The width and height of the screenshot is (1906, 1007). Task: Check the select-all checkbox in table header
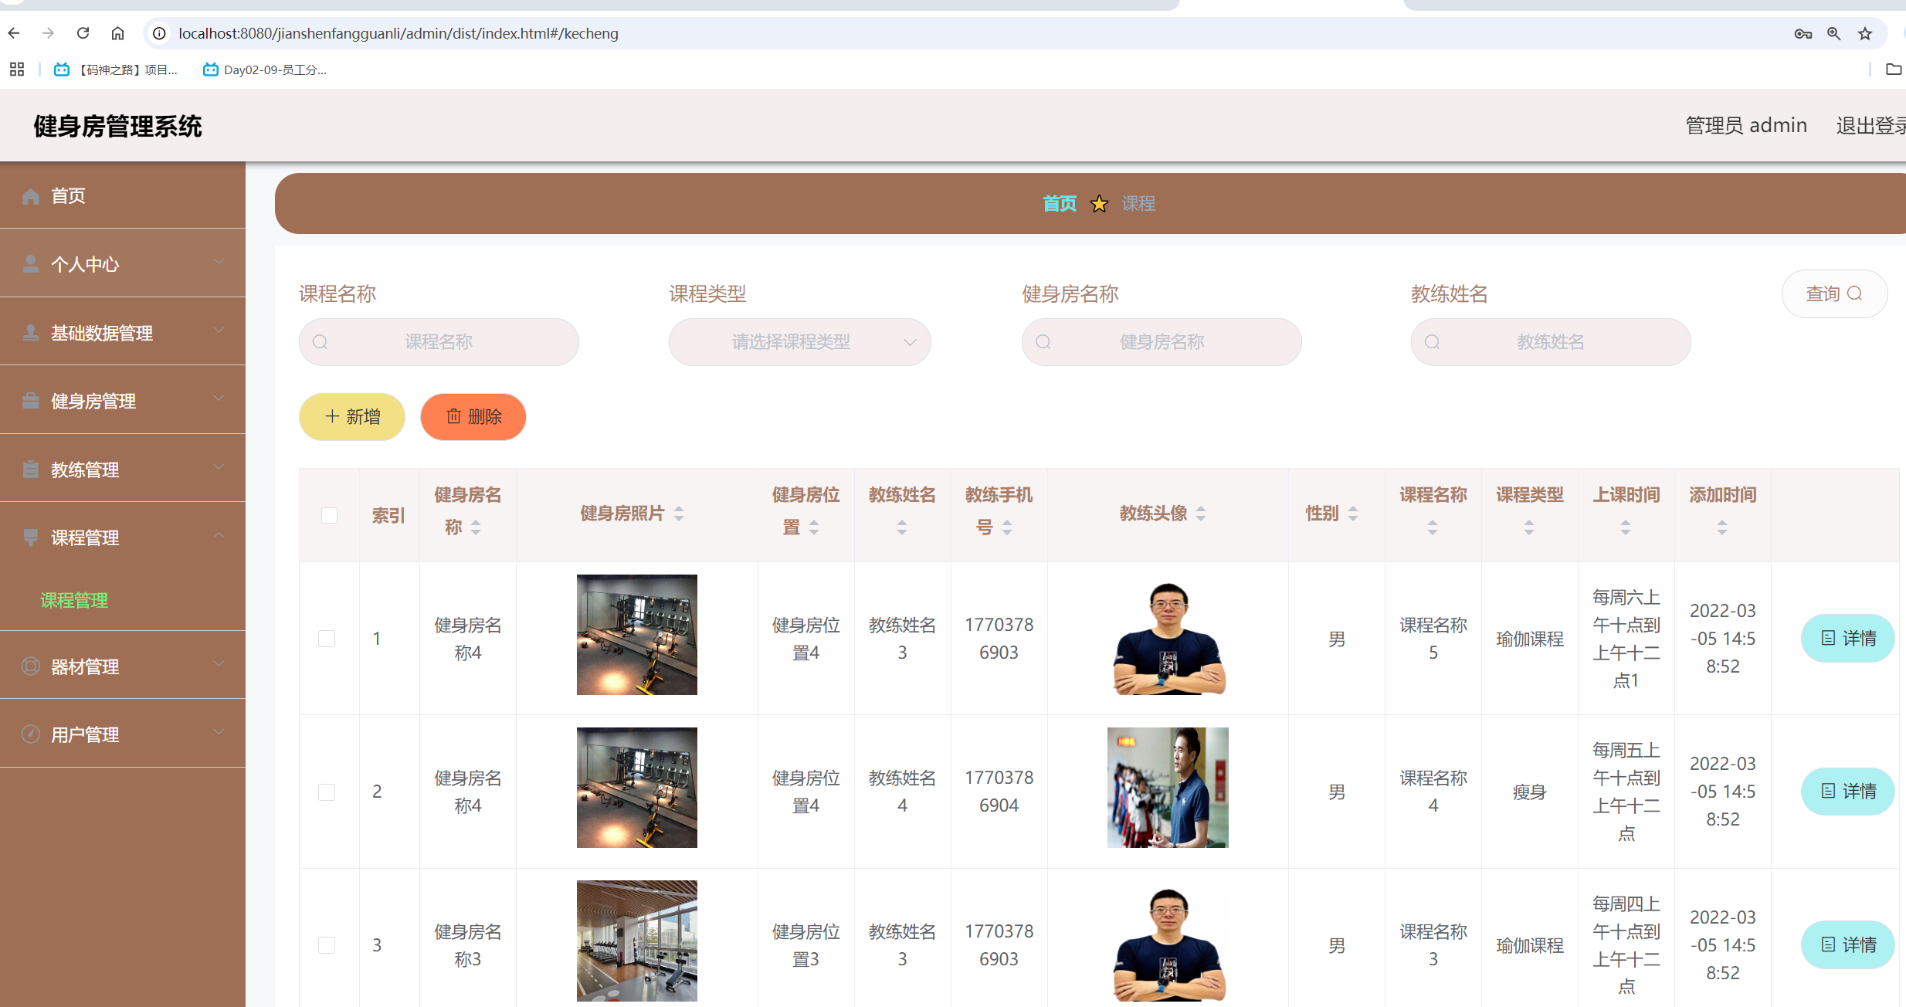point(330,515)
